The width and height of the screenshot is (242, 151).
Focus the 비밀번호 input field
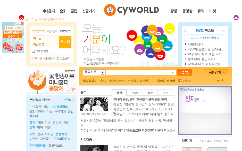click(x=45, y=44)
